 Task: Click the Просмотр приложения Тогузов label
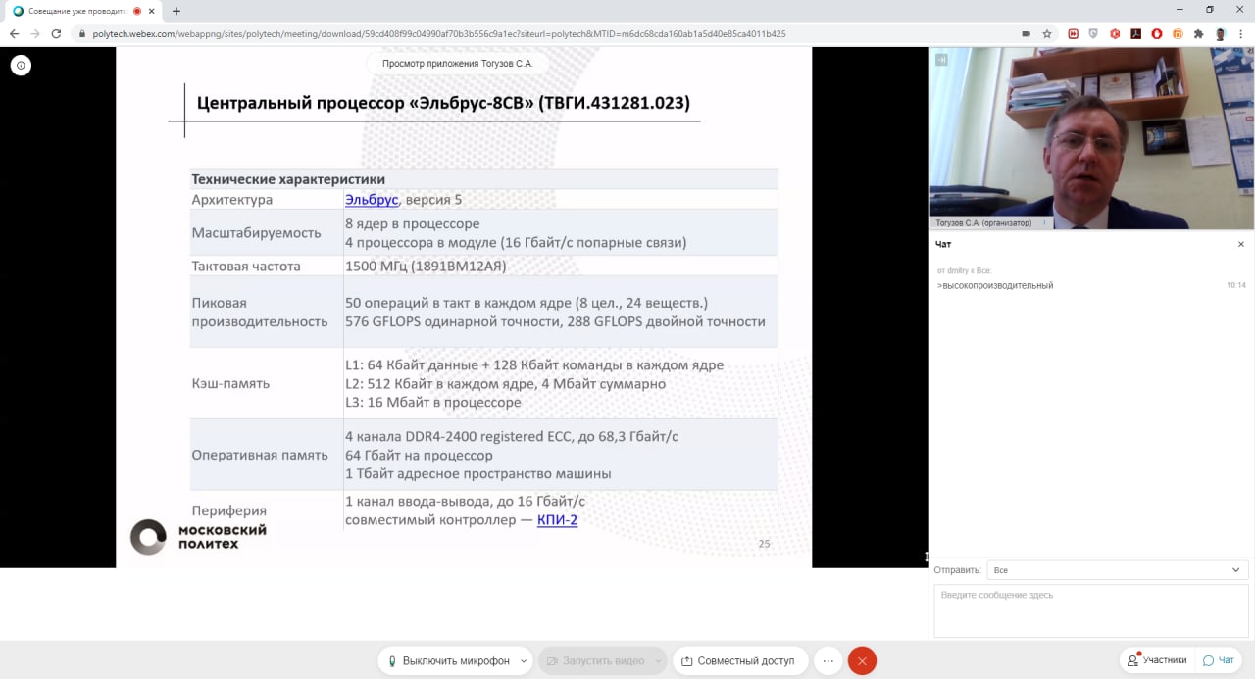tap(457, 64)
